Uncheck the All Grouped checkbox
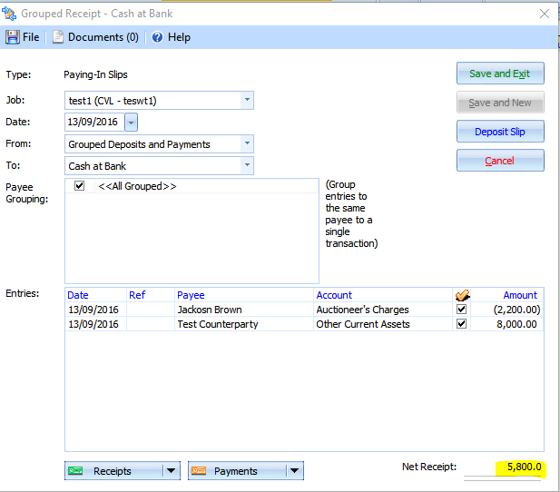The image size is (560, 492). (80, 186)
